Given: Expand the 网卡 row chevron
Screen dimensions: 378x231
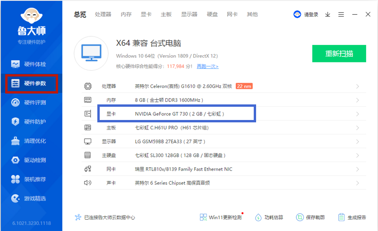Looking at the screenshot, I should (x=358, y=169).
